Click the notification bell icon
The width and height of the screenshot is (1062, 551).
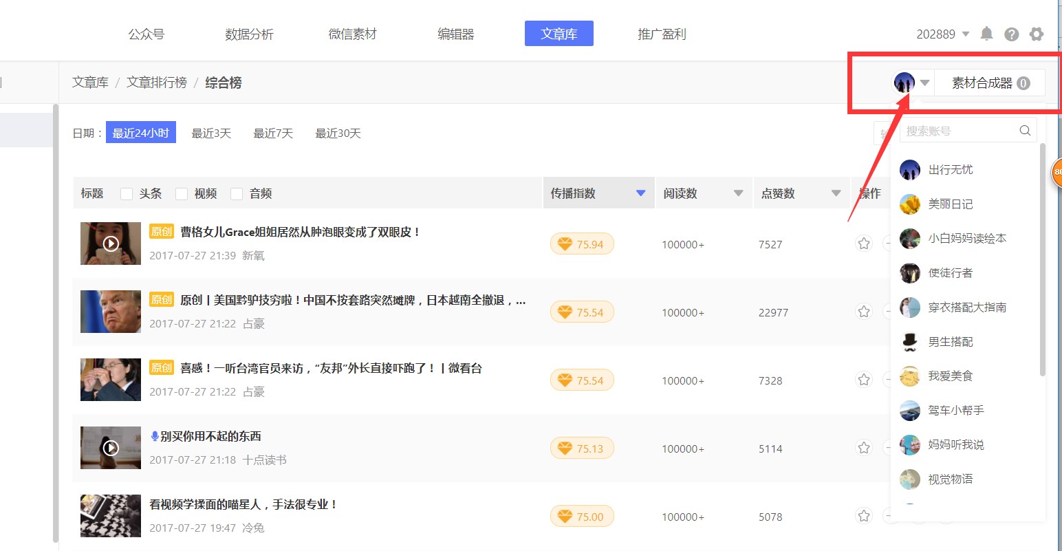pyautogui.click(x=986, y=34)
